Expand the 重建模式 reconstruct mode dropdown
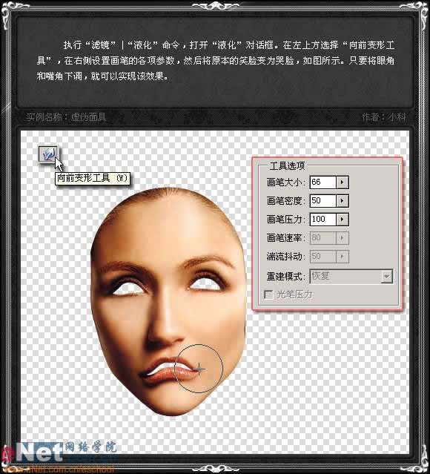Viewport: 430px width, 474px height. pyautogui.click(x=386, y=276)
